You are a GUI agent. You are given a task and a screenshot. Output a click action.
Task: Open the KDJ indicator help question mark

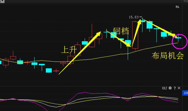pyautogui.click(x=175, y=88)
